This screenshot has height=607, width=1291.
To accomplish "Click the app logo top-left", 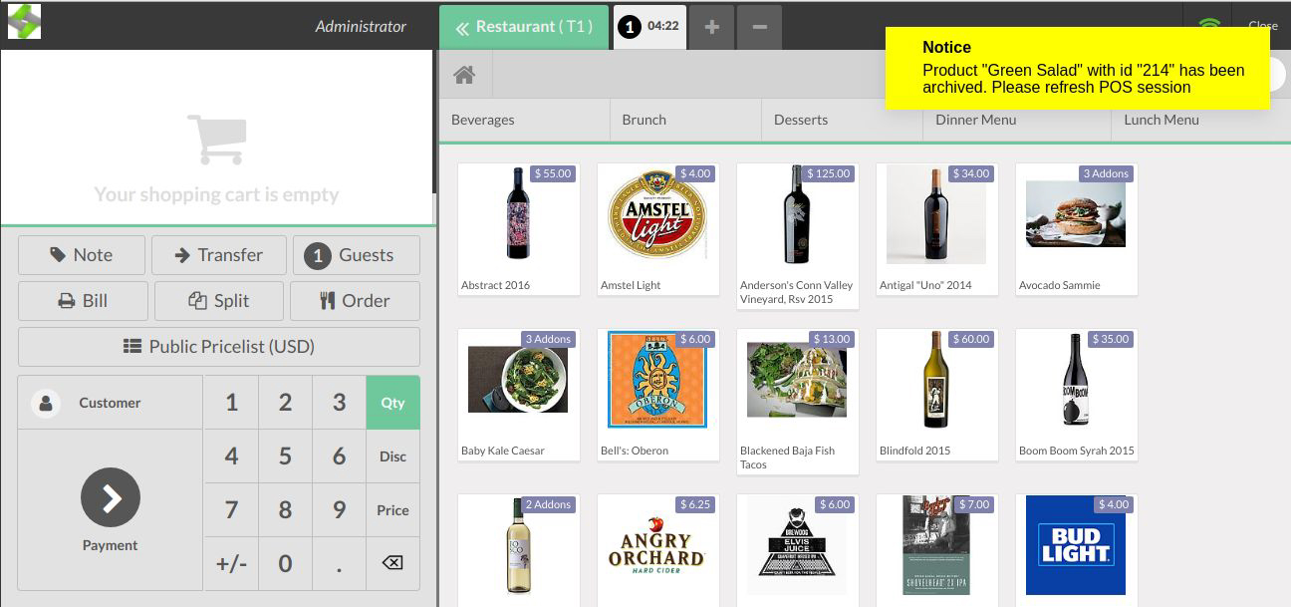I will pyautogui.click(x=24, y=21).
